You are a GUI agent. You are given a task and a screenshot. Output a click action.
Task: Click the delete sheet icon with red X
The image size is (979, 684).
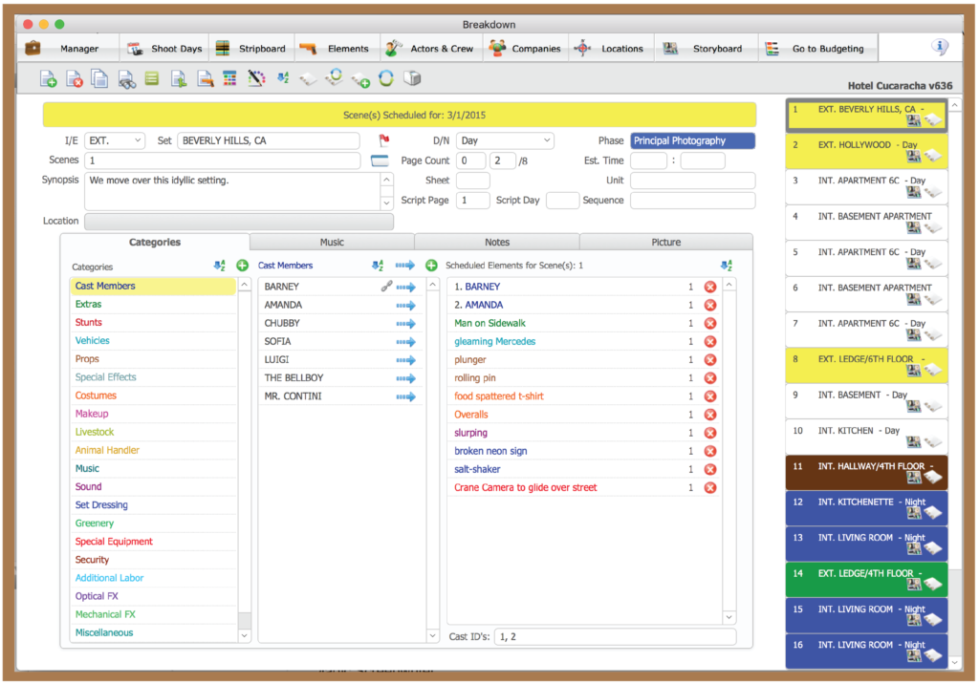click(75, 78)
